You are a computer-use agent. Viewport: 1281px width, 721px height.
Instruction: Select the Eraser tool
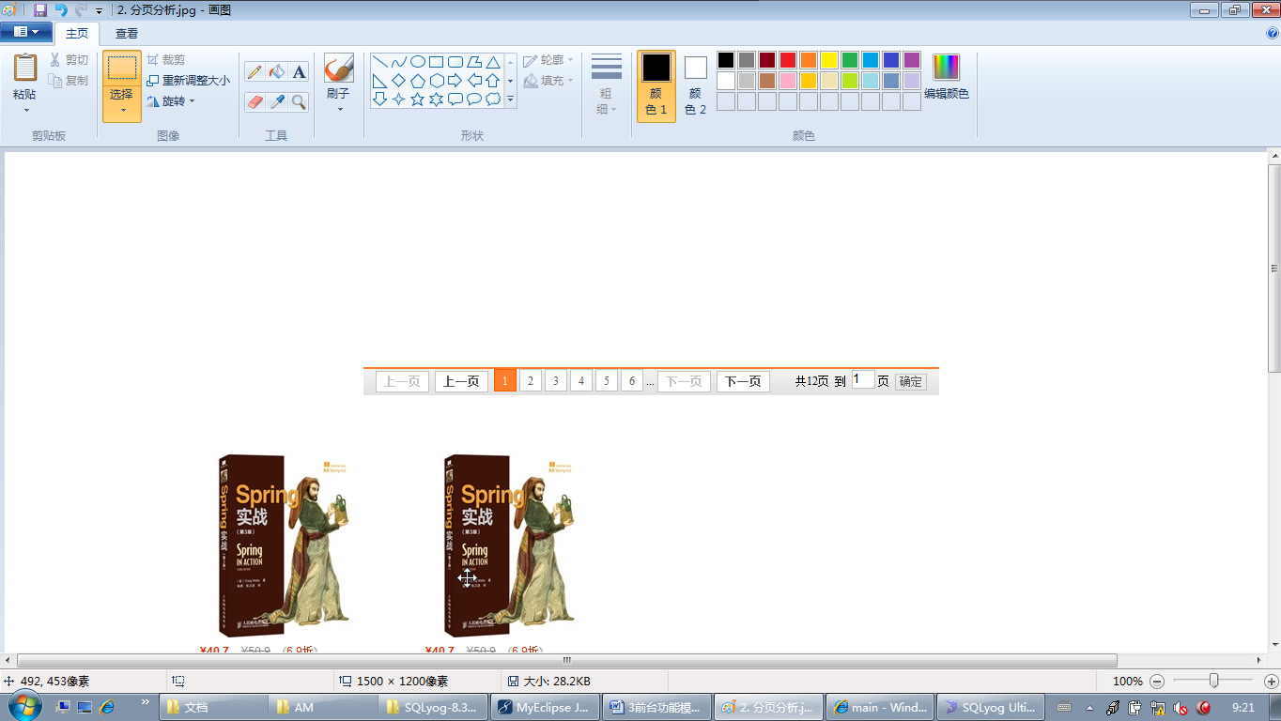pos(255,101)
